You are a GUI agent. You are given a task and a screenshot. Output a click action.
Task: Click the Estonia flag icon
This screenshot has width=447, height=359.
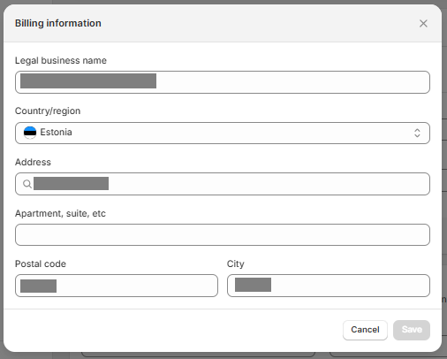coord(30,133)
